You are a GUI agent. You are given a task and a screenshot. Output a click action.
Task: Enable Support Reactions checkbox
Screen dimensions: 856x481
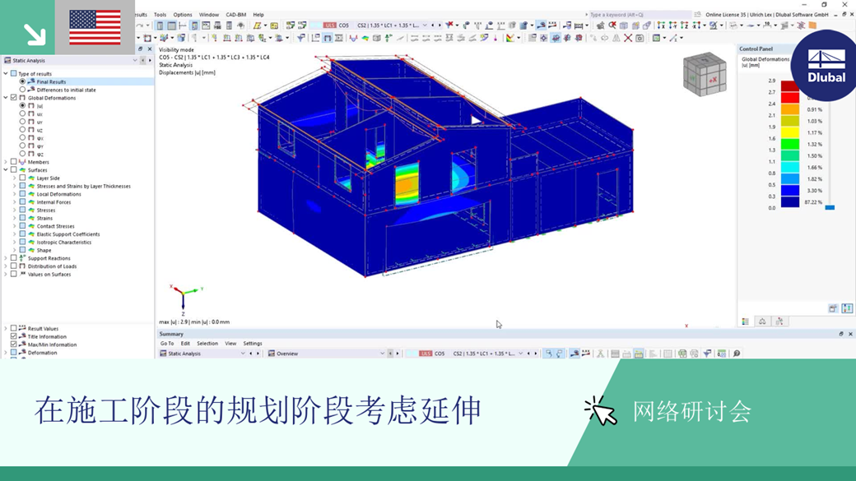click(14, 258)
